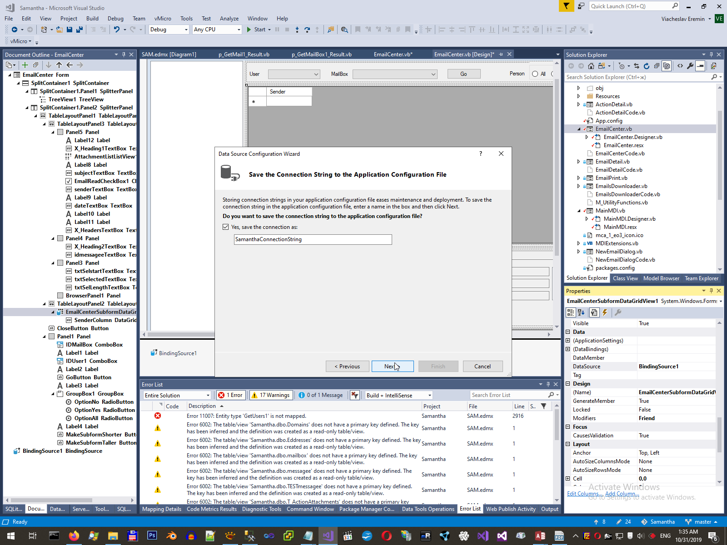Click the Sync with Active Document icon
The height and width of the screenshot is (545, 727).
pyautogui.click(x=637, y=66)
